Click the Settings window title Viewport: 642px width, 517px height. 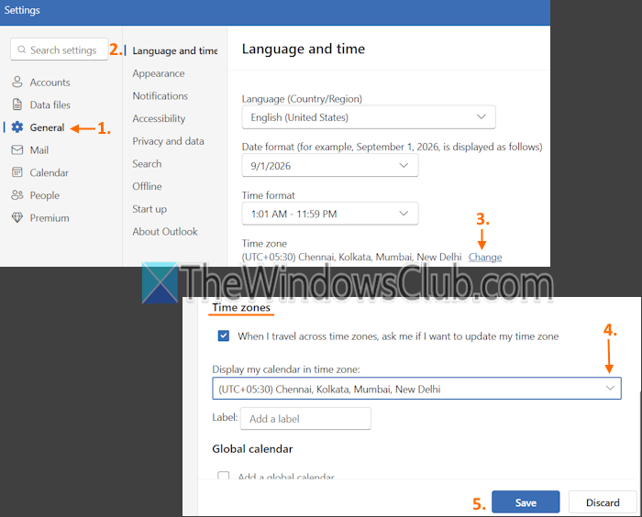[22, 10]
